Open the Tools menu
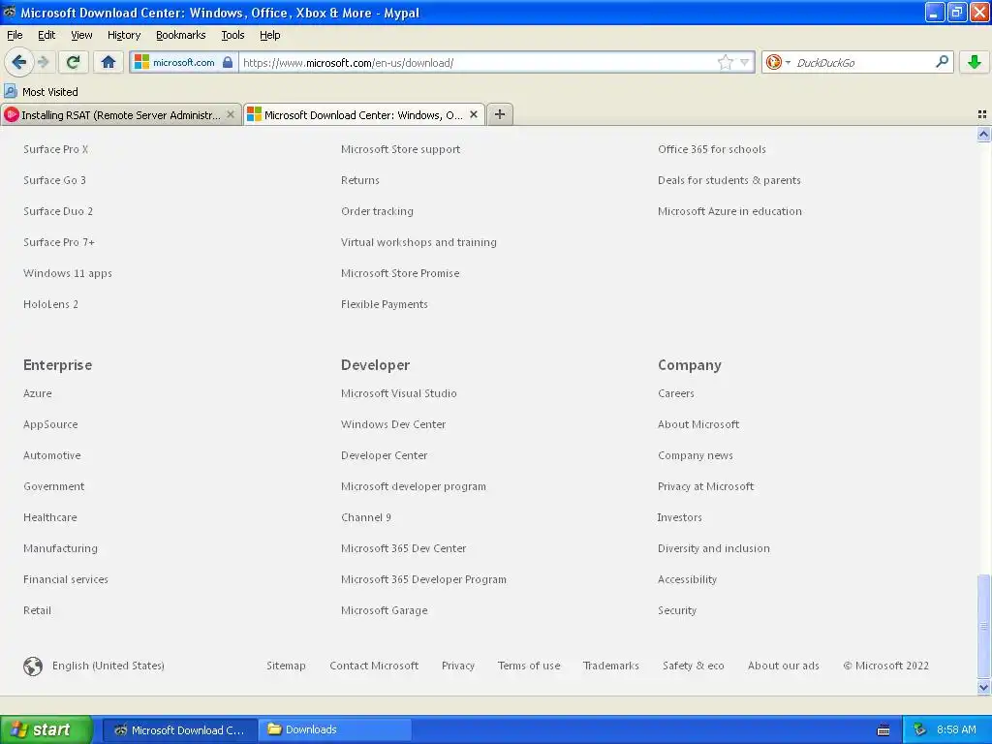Screen dimensions: 992x744 [232, 35]
